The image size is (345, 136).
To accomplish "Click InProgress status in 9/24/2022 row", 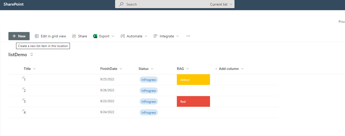I will click(149, 112).
